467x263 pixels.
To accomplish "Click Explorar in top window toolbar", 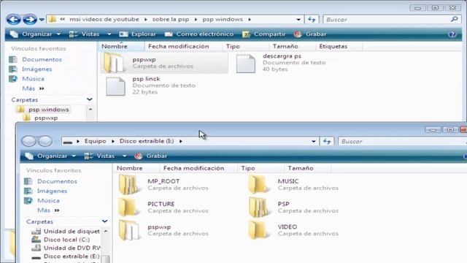I will click(138, 34).
